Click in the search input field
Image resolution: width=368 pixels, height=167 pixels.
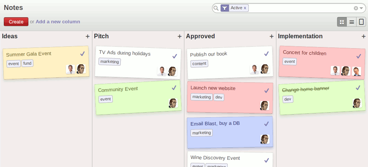[x=299, y=8]
